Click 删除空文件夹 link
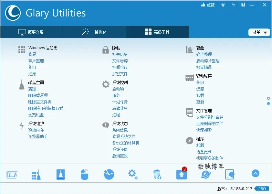272x194 pixels. point(40,102)
